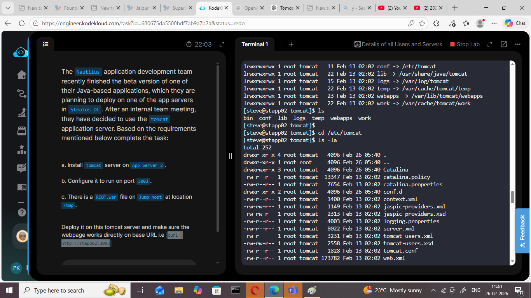Screen dimensions: 531x298
Task: Open the weather widget showing 23°C
Action: tap(393, 290)
